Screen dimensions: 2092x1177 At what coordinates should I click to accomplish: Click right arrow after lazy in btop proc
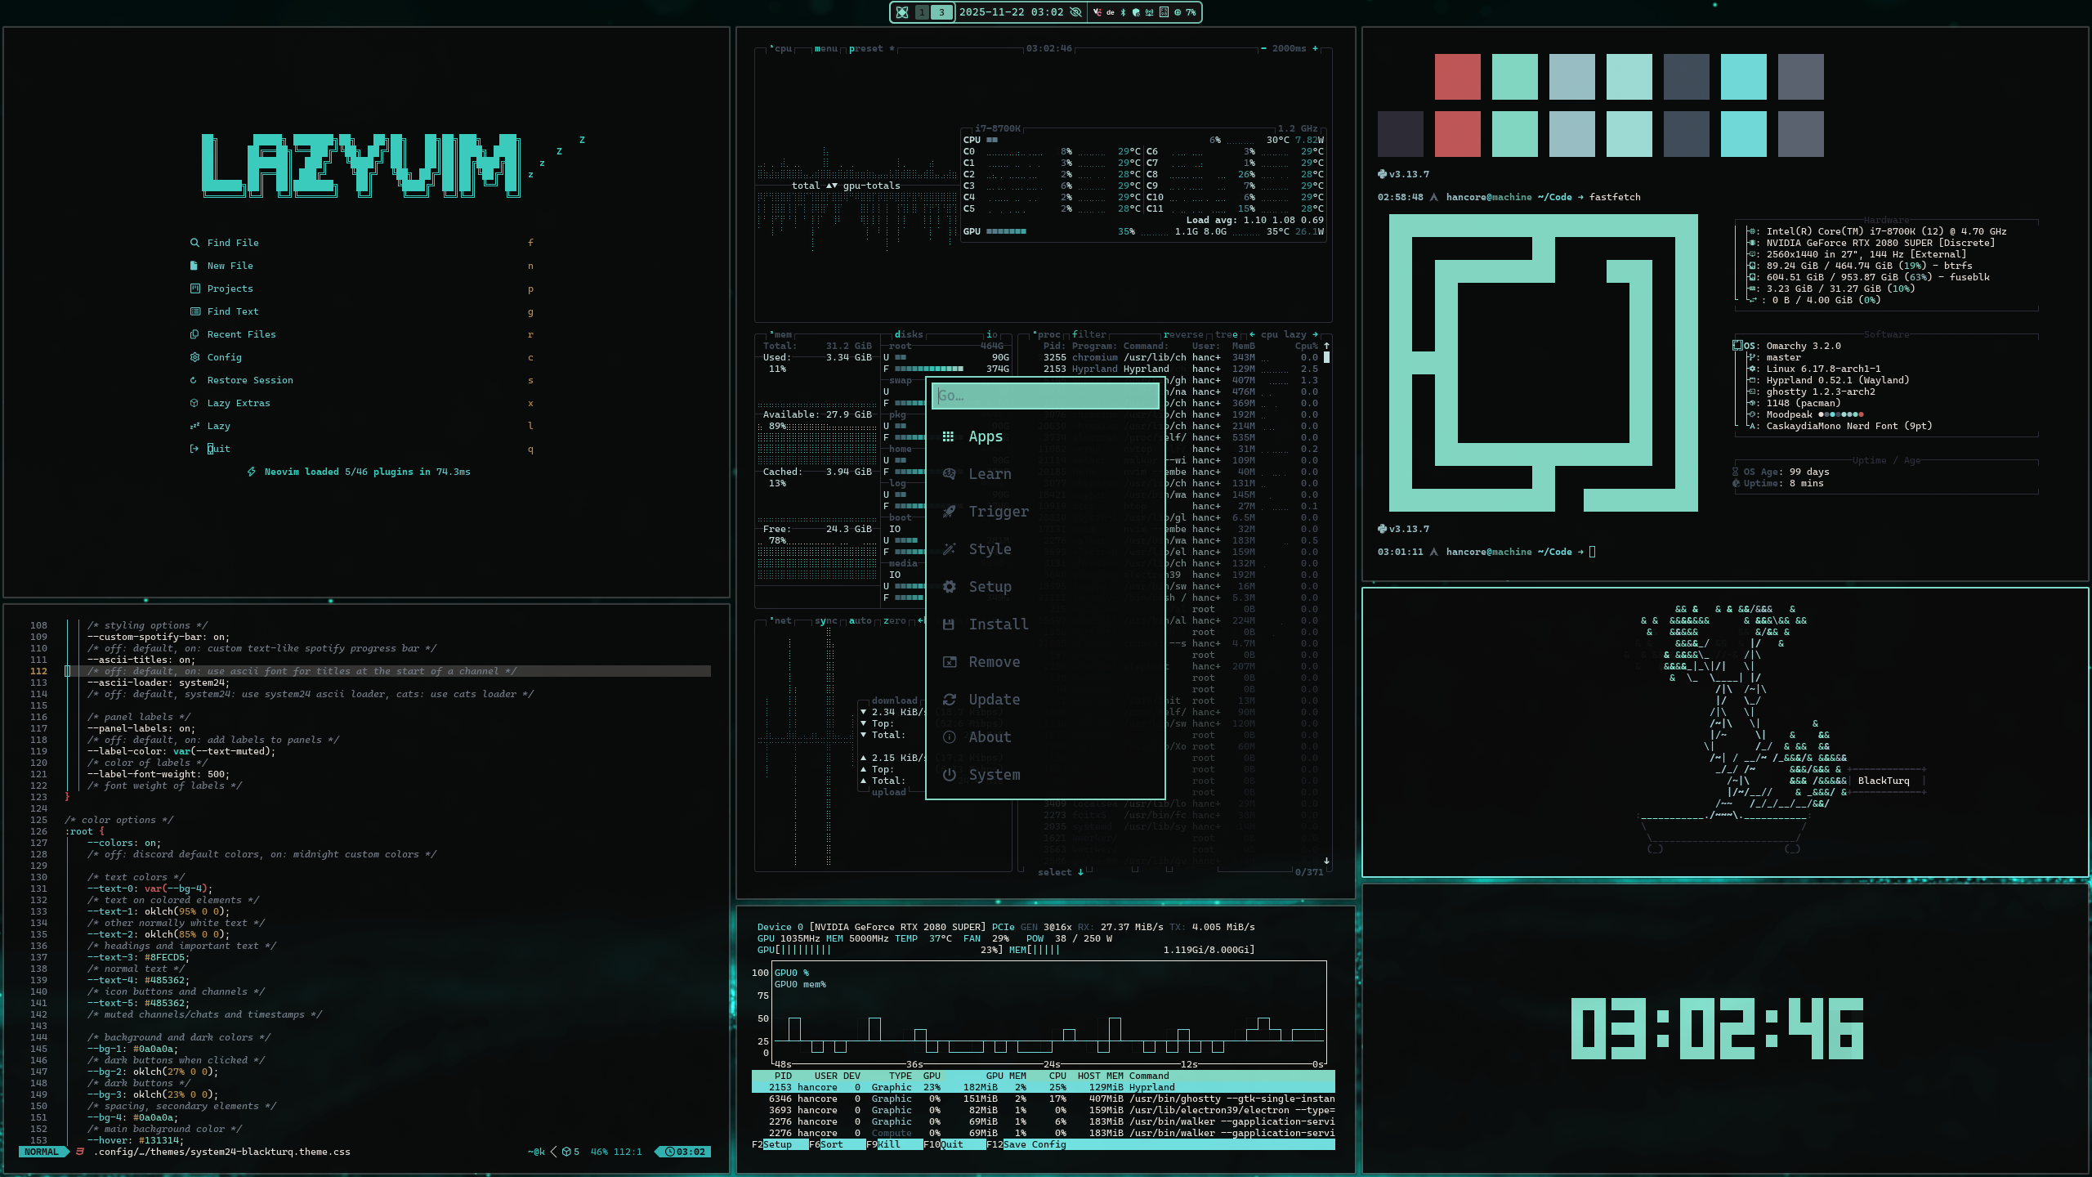(1315, 334)
